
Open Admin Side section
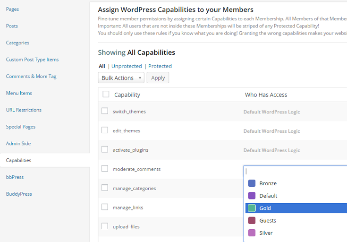tap(18, 144)
